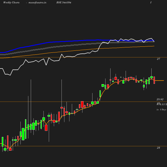The width and height of the screenshot is (167, 167).
Task: Click the 'in 1 Days' label
Action: (x=161, y=110)
